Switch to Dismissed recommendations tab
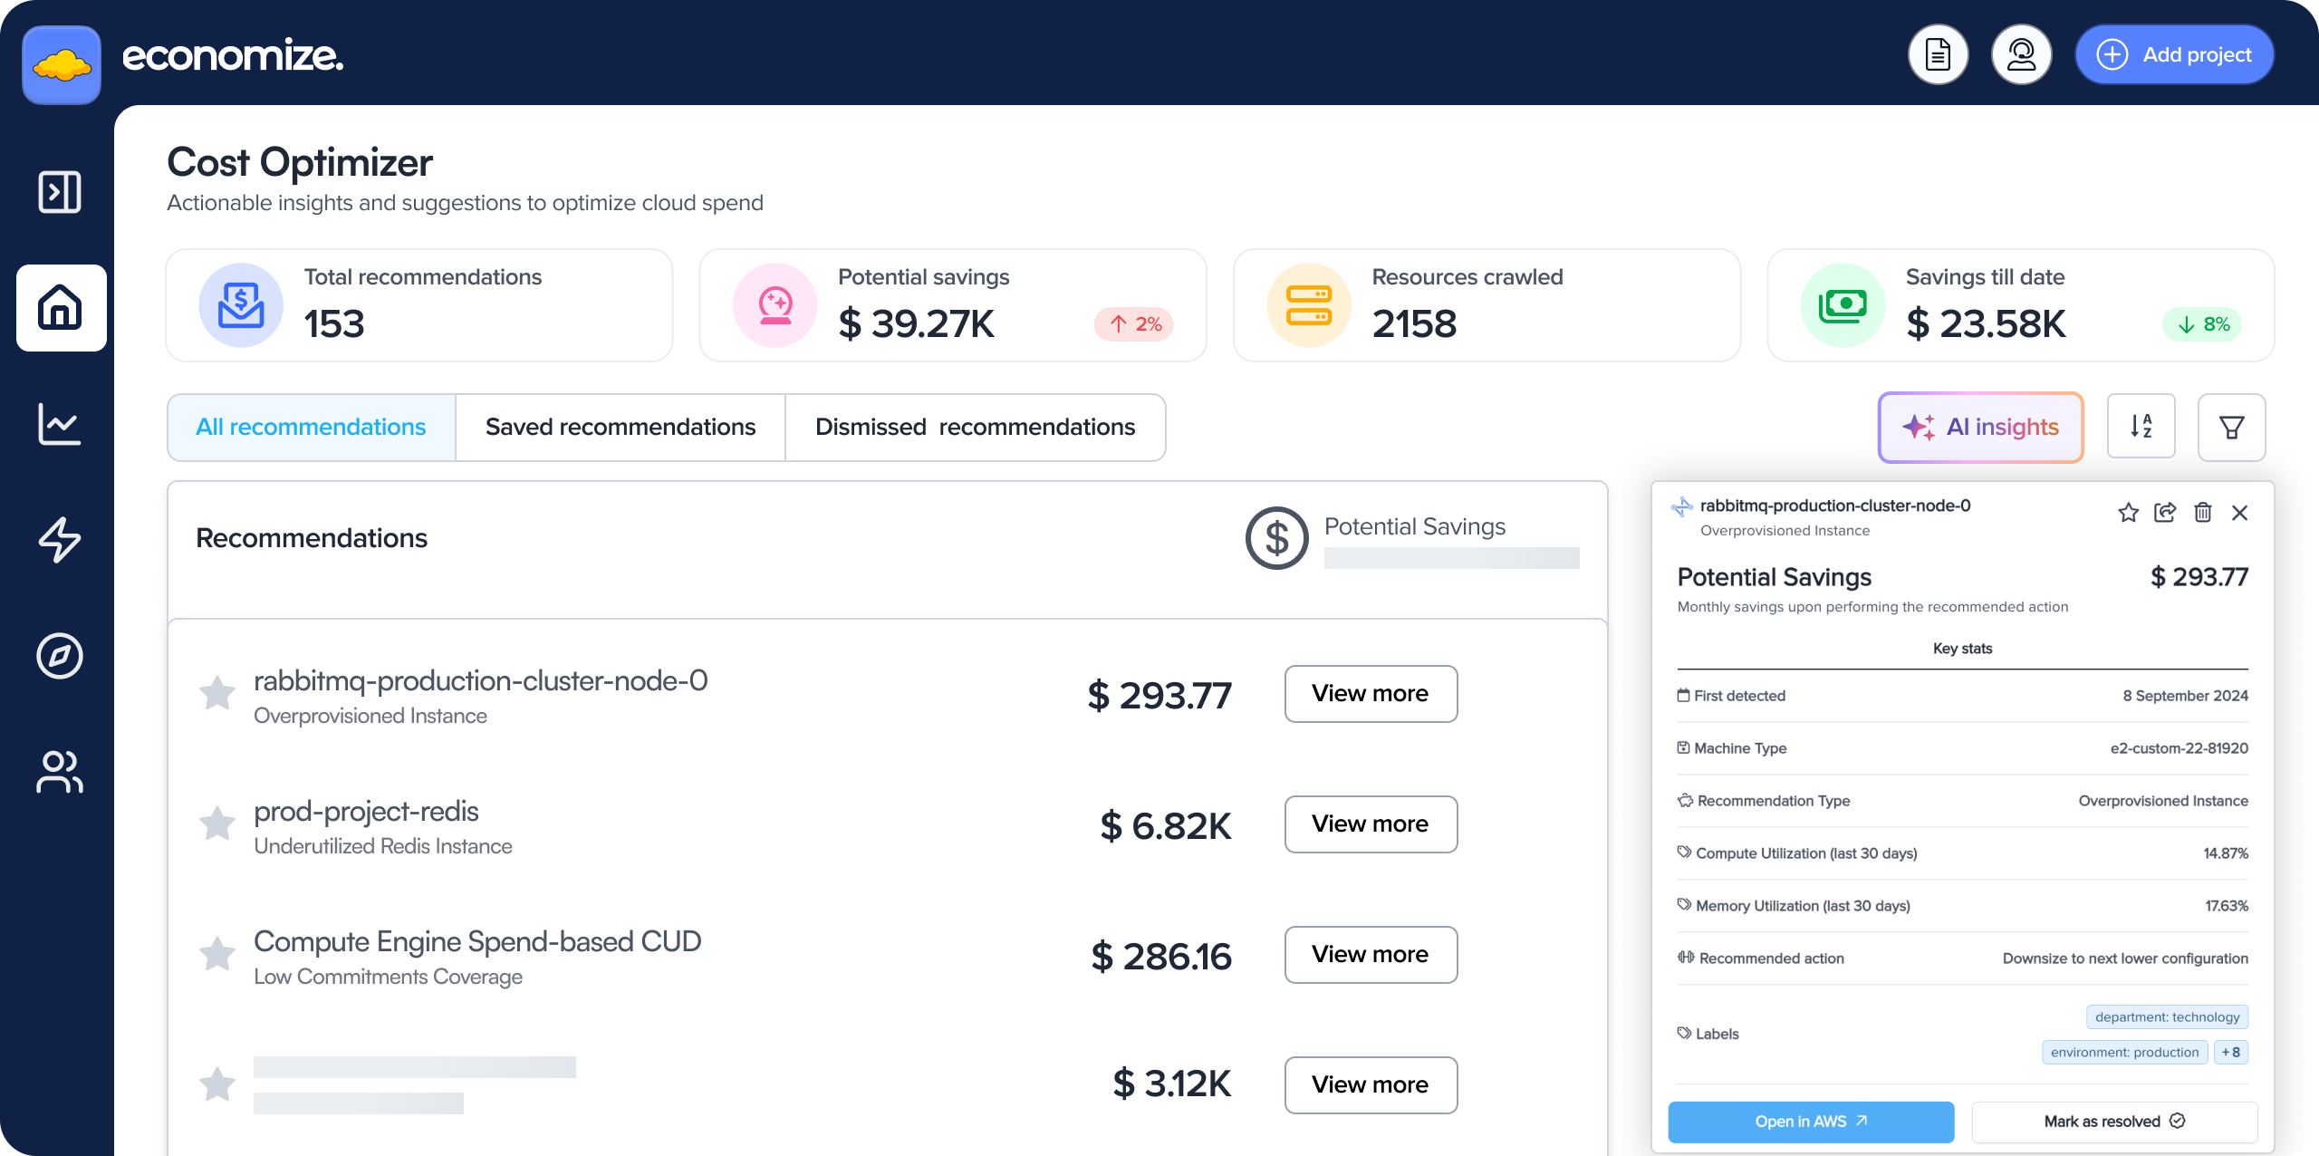The width and height of the screenshot is (2319, 1156). pyautogui.click(x=975, y=427)
